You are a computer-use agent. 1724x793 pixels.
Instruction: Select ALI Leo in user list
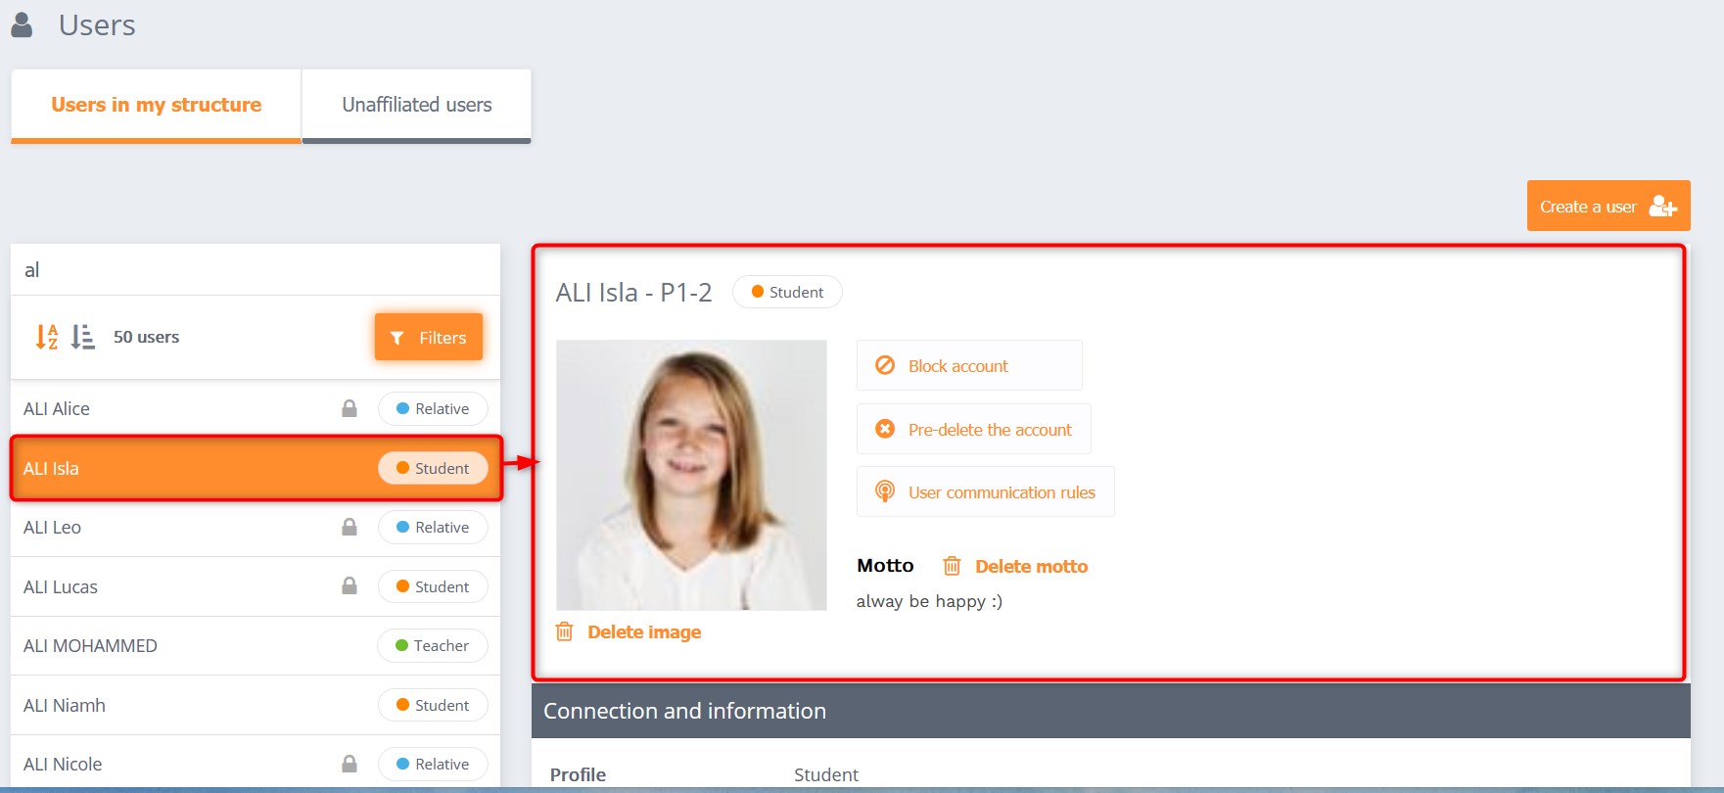tap(256, 527)
